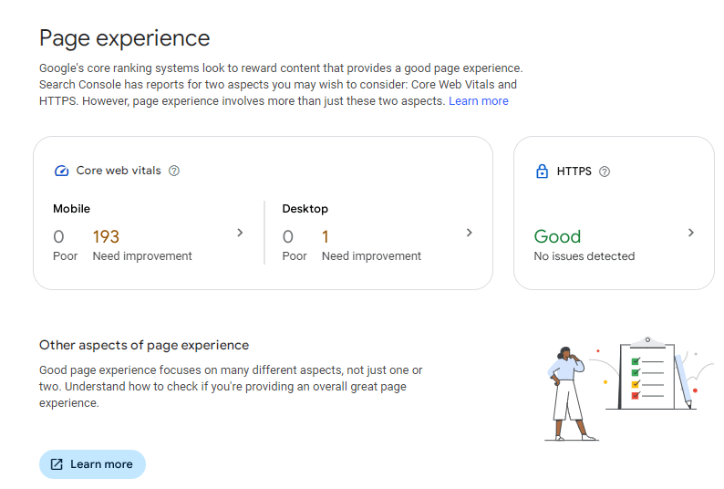Select the Mobile heading
Viewport: 724px width, 489px height.
(x=71, y=209)
